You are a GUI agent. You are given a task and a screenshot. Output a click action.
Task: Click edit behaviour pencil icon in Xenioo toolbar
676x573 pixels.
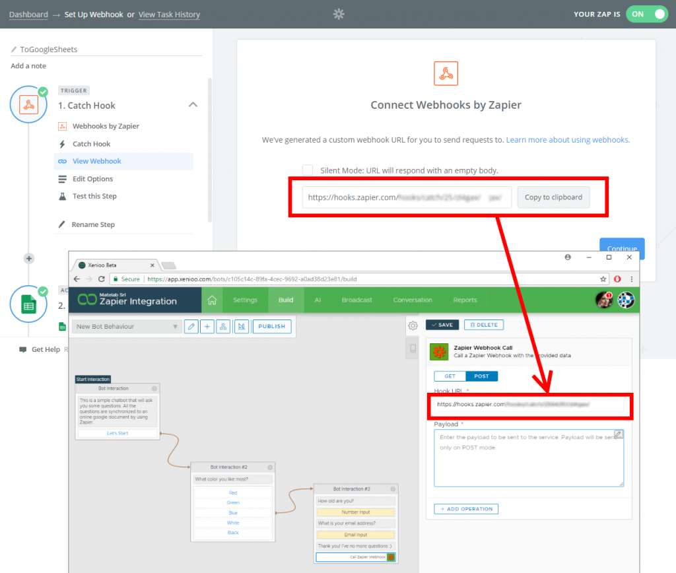click(x=191, y=326)
